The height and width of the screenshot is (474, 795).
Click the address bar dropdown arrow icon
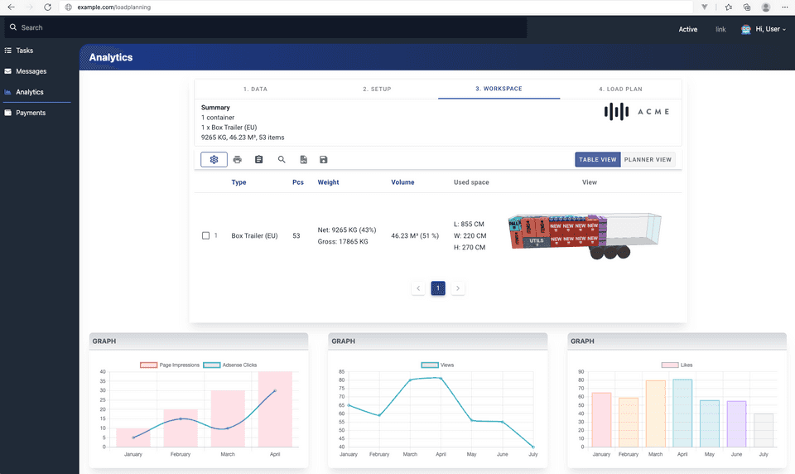704,7
